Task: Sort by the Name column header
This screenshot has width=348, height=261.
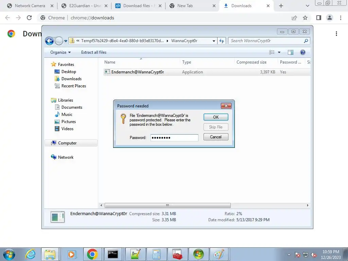Action: click(x=142, y=62)
